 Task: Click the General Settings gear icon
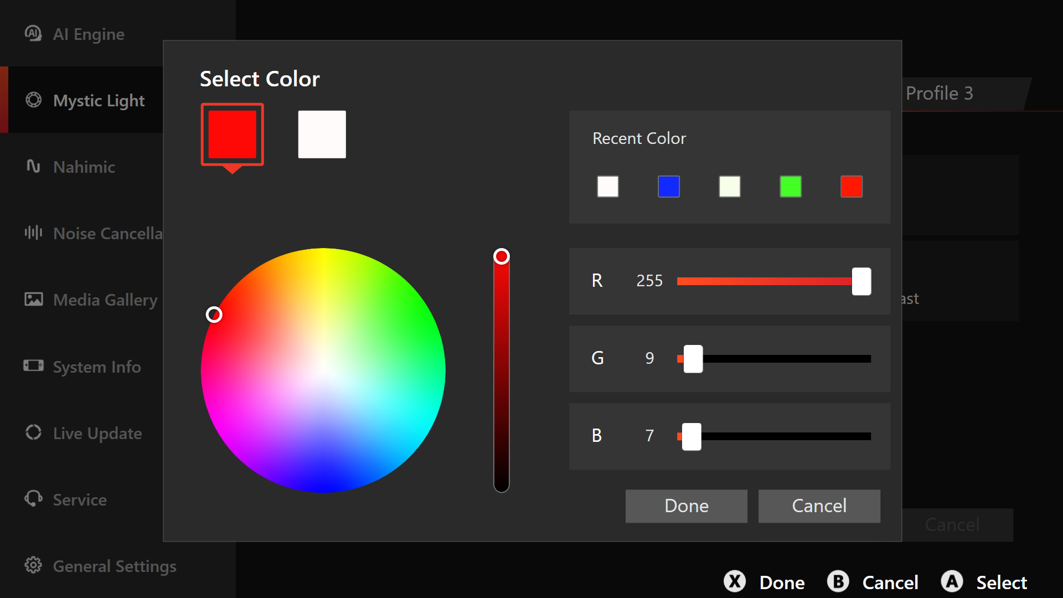[33, 565]
